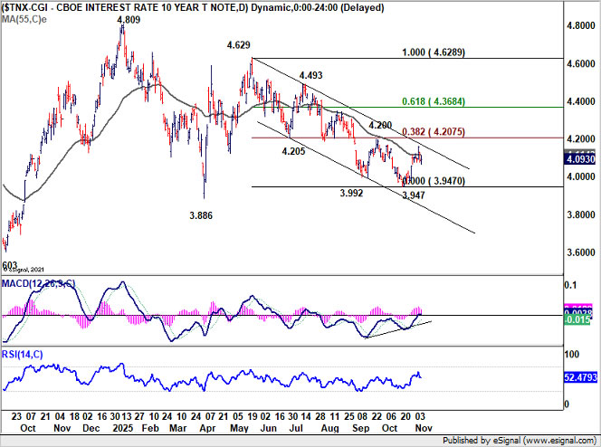Click the RSI(14,C) indicator label

tap(23, 355)
